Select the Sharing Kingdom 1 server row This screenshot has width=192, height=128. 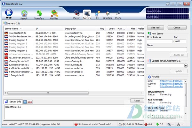(x=74, y=51)
